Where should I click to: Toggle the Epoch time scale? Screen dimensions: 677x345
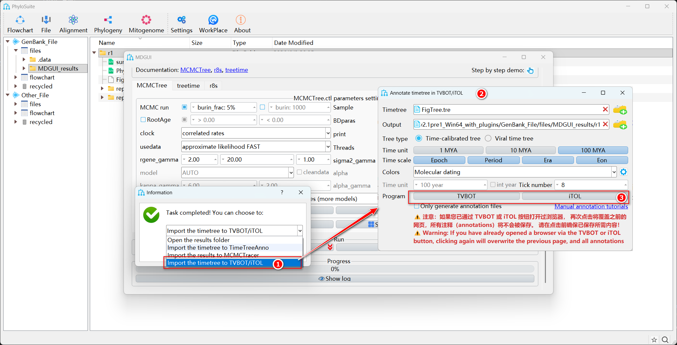(x=439, y=160)
